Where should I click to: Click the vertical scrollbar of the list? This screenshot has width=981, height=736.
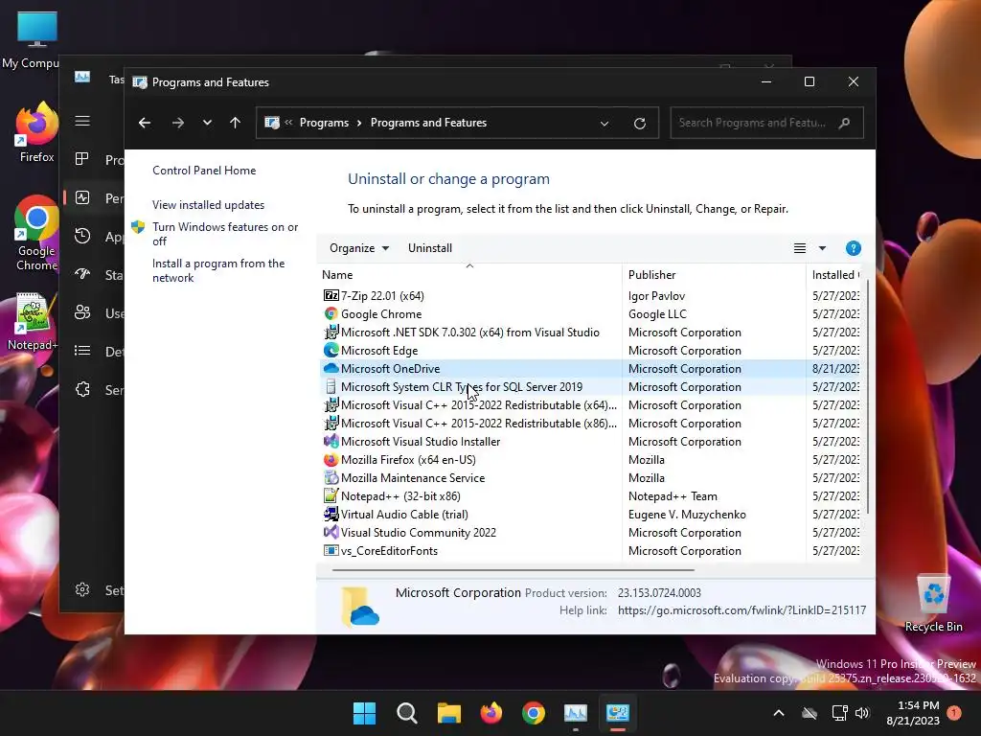pyautogui.click(x=868, y=396)
